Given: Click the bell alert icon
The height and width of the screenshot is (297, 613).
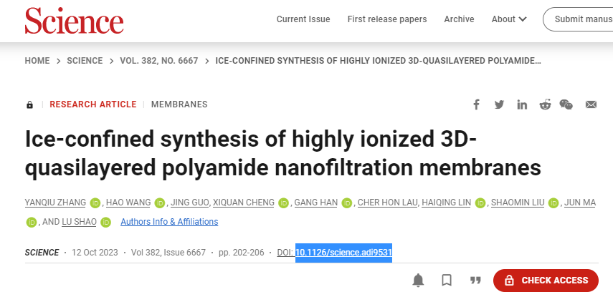Looking at the screenshot, I should [x=418, y=281].
